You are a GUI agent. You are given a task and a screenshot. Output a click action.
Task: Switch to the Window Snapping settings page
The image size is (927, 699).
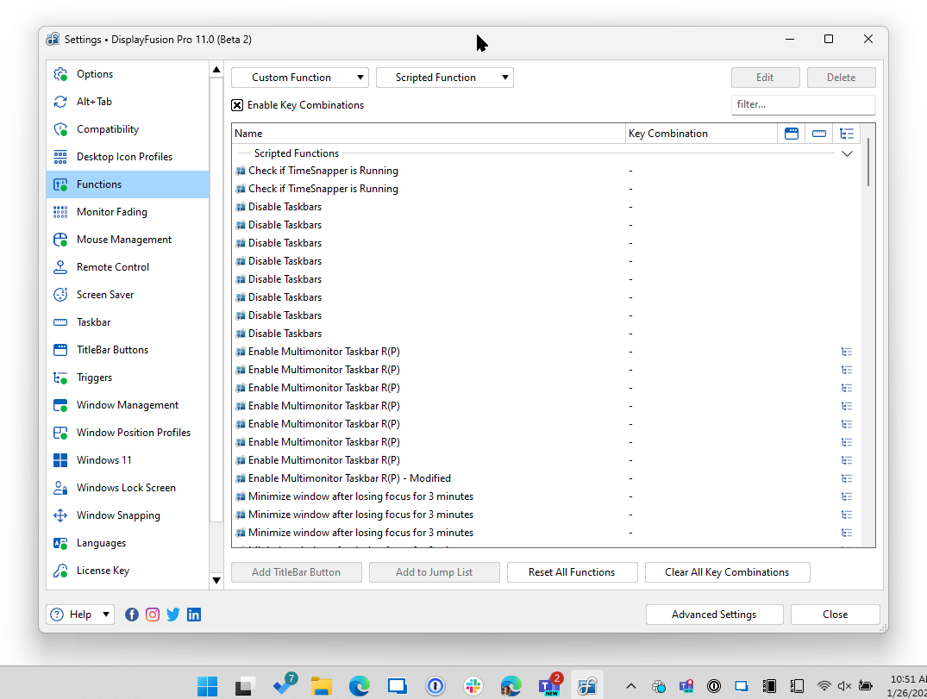click(118, 515)
